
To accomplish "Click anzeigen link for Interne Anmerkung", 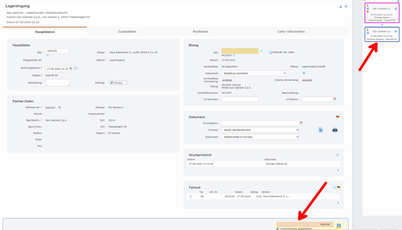I will (307, 80).
